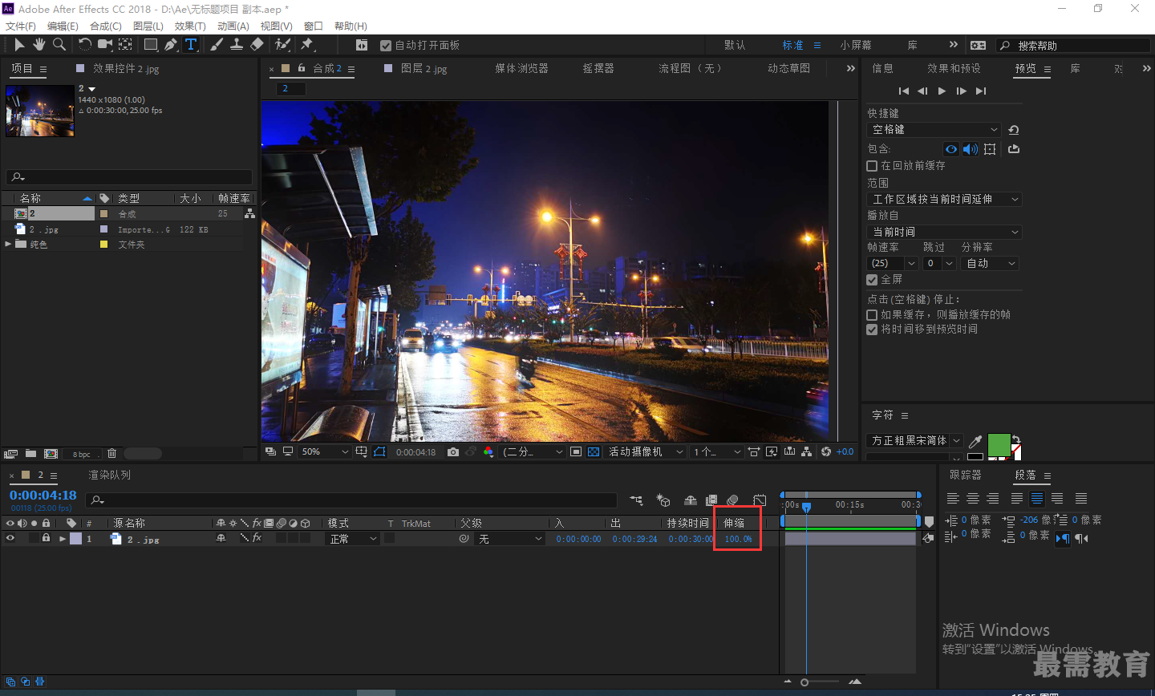Open the resolution 自动 dropdown in Preview

click(x=991, y=264)
